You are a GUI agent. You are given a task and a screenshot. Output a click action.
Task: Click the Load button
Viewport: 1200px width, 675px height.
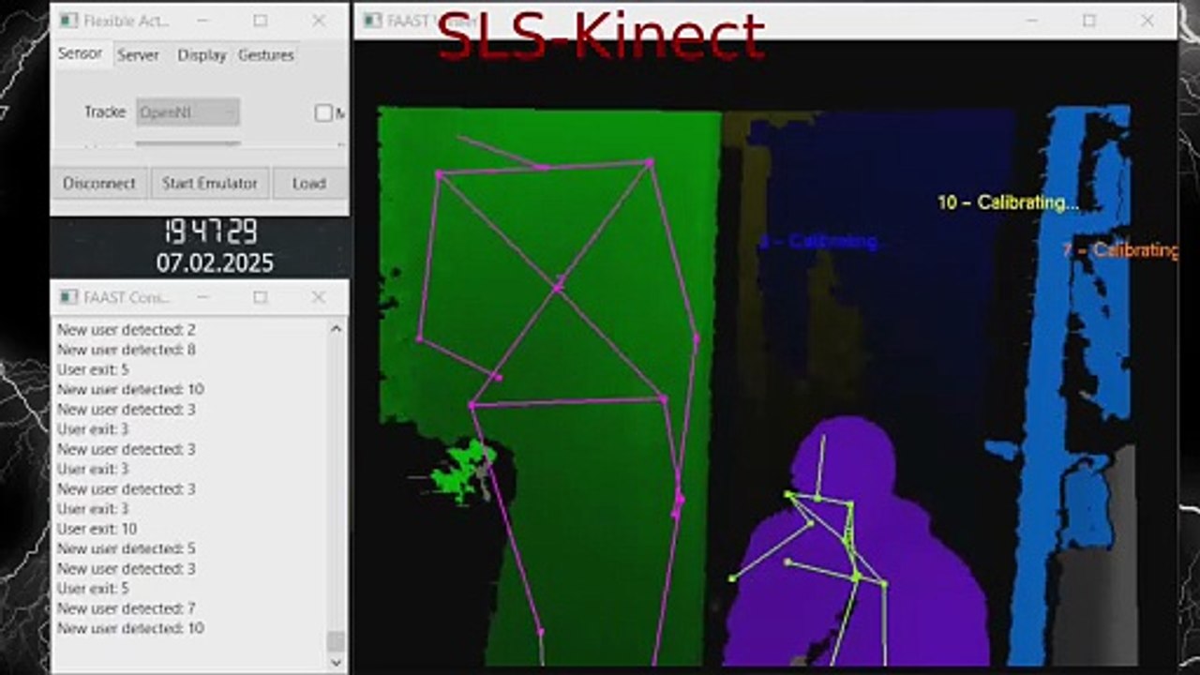point(308,183)
